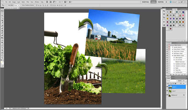188x110 pixels.
Task: Open the layer blend mode dropdown
Action: coord(172,81)
